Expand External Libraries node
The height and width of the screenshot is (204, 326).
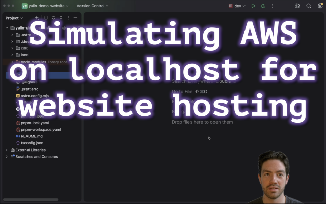tap(7, 150)
